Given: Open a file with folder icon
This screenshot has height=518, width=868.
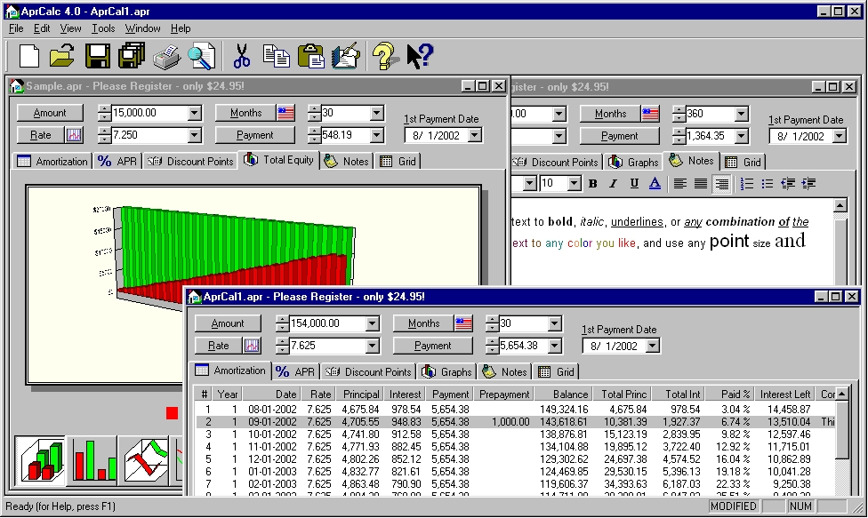Looking at the screenshot, I should (x=62, y=56).
